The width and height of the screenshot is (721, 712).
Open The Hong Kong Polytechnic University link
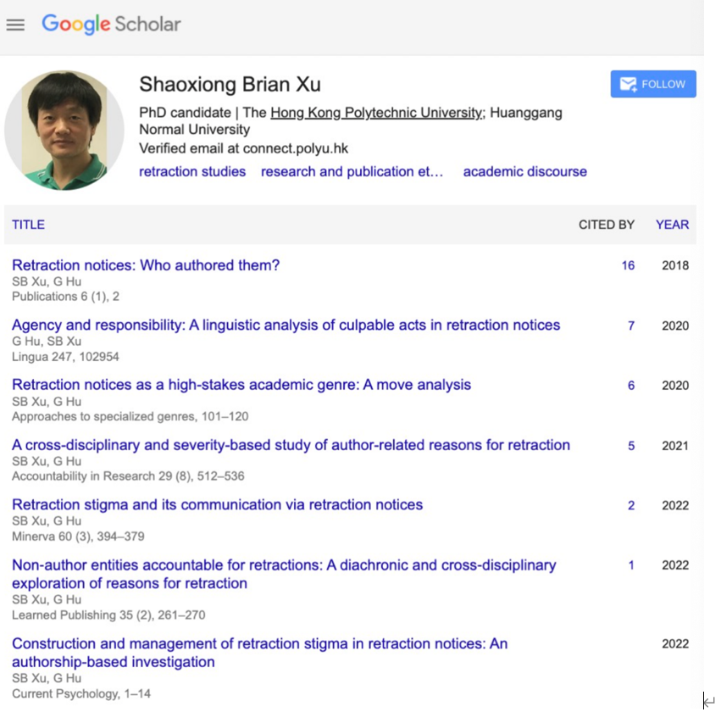click(x=376, y=113)
